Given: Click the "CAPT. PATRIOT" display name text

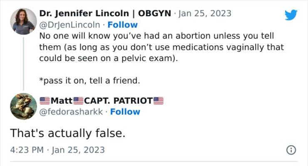Looking at the screenshot, I should pyautogui.click(x=119, y=100).
